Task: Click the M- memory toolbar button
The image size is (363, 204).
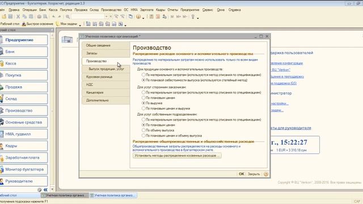Action: point(185,16)
